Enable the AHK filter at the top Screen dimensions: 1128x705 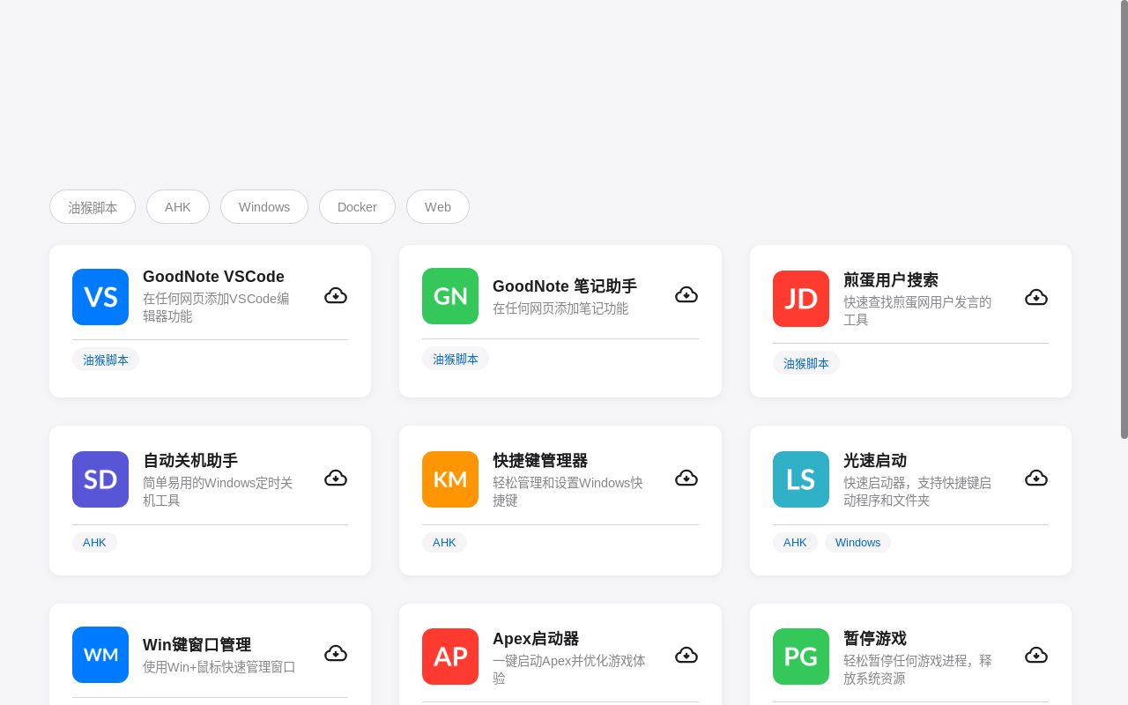(178, 206)
